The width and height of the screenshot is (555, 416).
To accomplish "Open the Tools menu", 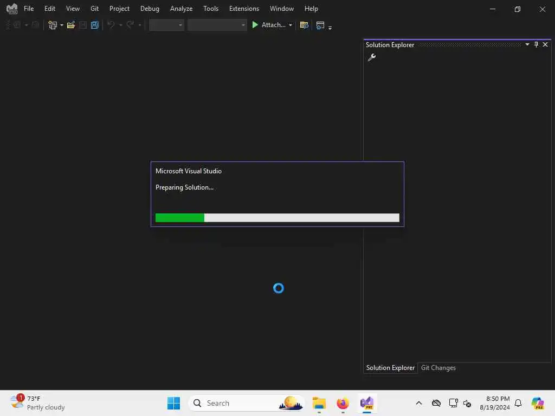I will click(x=211, y=9).
